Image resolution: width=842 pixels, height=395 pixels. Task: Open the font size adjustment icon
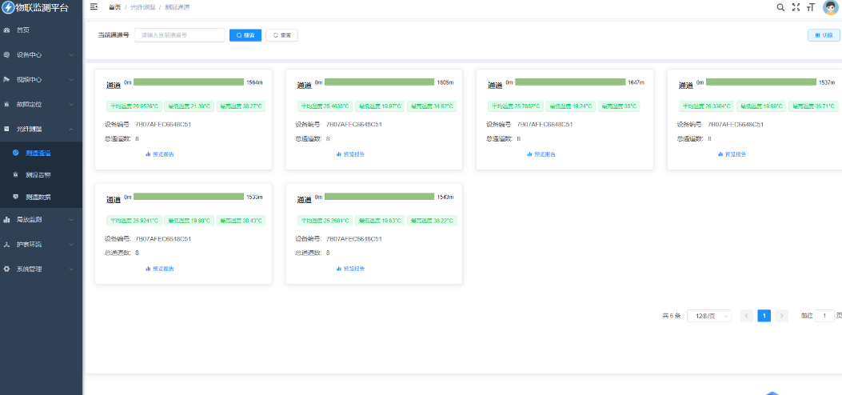click(810, 7)
